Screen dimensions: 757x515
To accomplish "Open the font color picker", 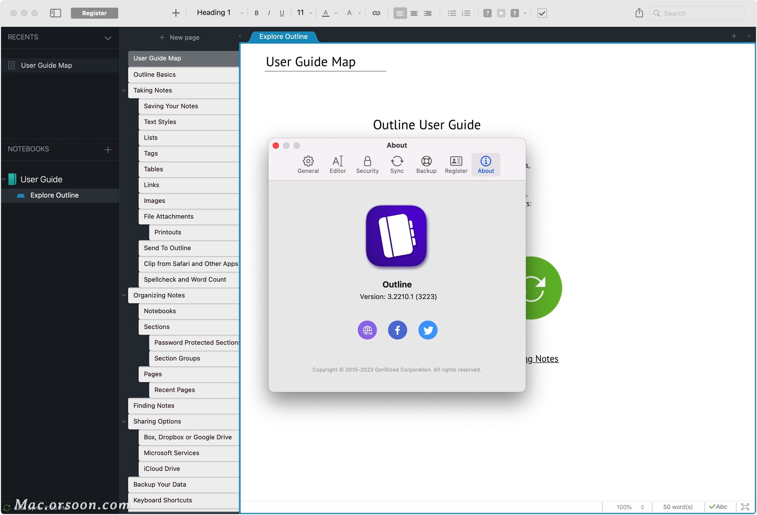I will click(x=326, y=13).
